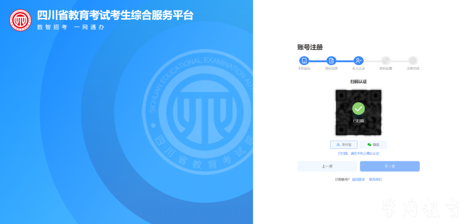Click the 账号注册 heading text
The image size is (464, 224).
310,47
